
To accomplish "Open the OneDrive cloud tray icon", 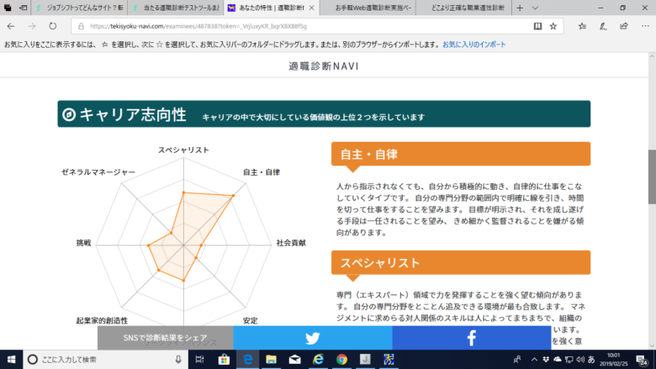I will click(558, 360).
